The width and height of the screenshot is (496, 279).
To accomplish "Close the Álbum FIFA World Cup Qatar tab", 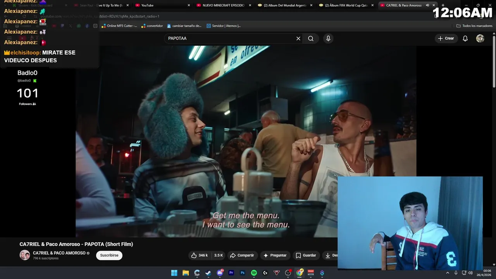I will (x=372, y=5).
